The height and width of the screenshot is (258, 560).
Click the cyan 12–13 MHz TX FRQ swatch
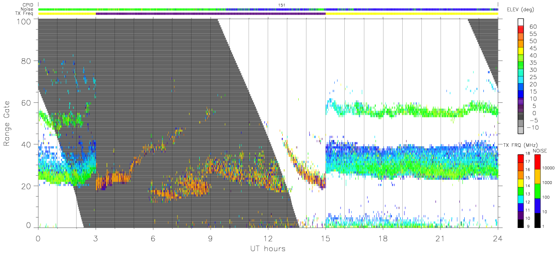521,199
